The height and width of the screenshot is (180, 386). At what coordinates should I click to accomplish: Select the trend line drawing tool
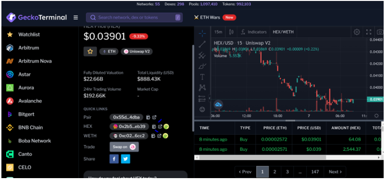pyautogui.click(x=202, y=44)
